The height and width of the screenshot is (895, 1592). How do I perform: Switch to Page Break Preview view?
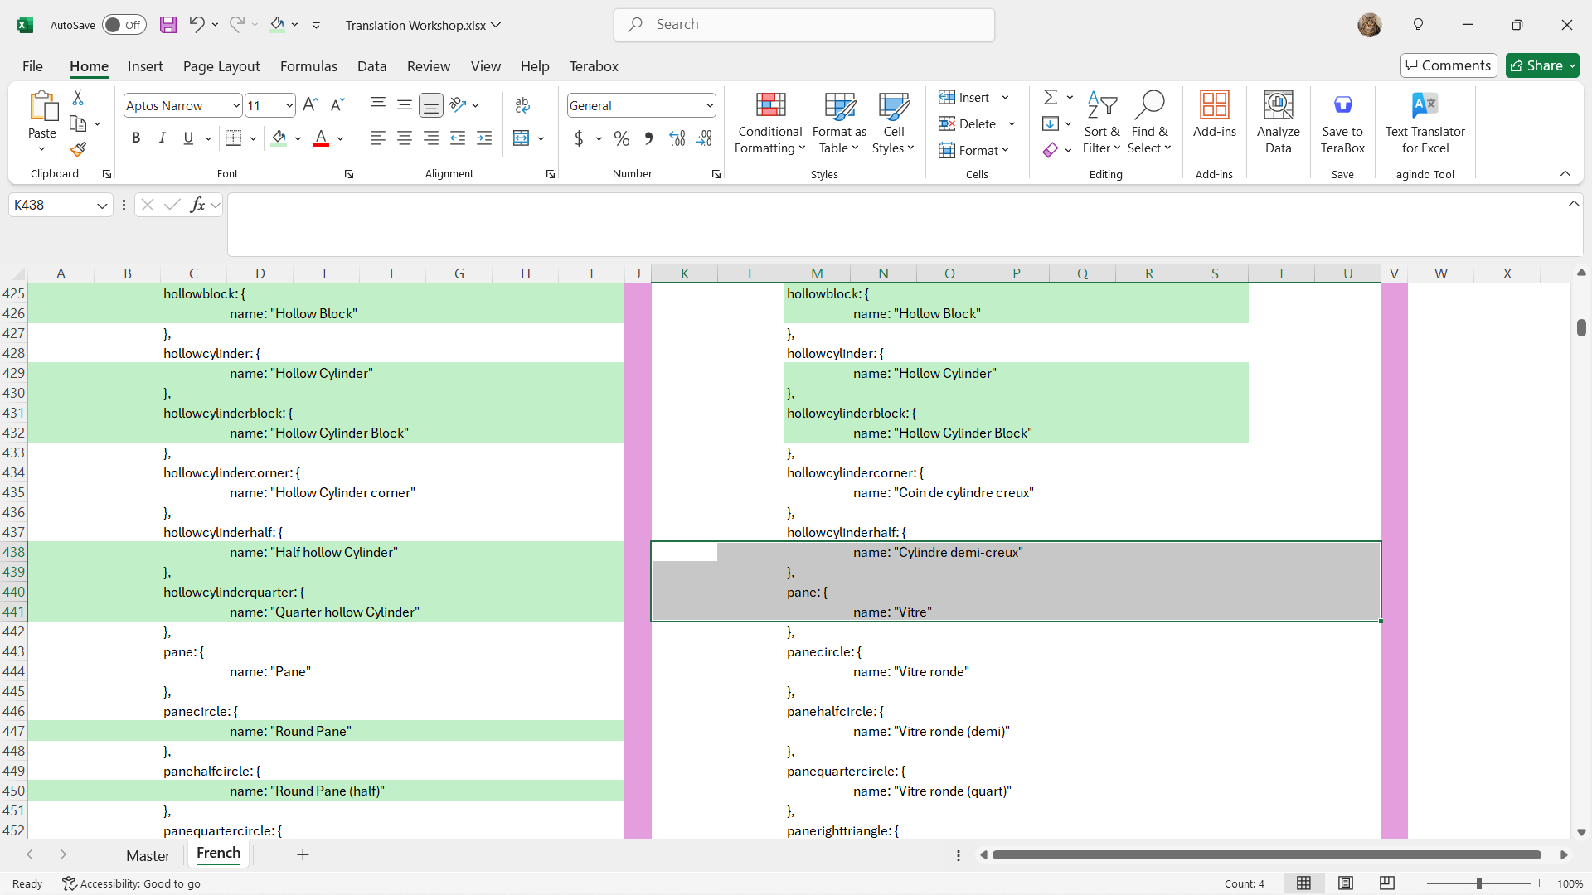pos(1387,883)
